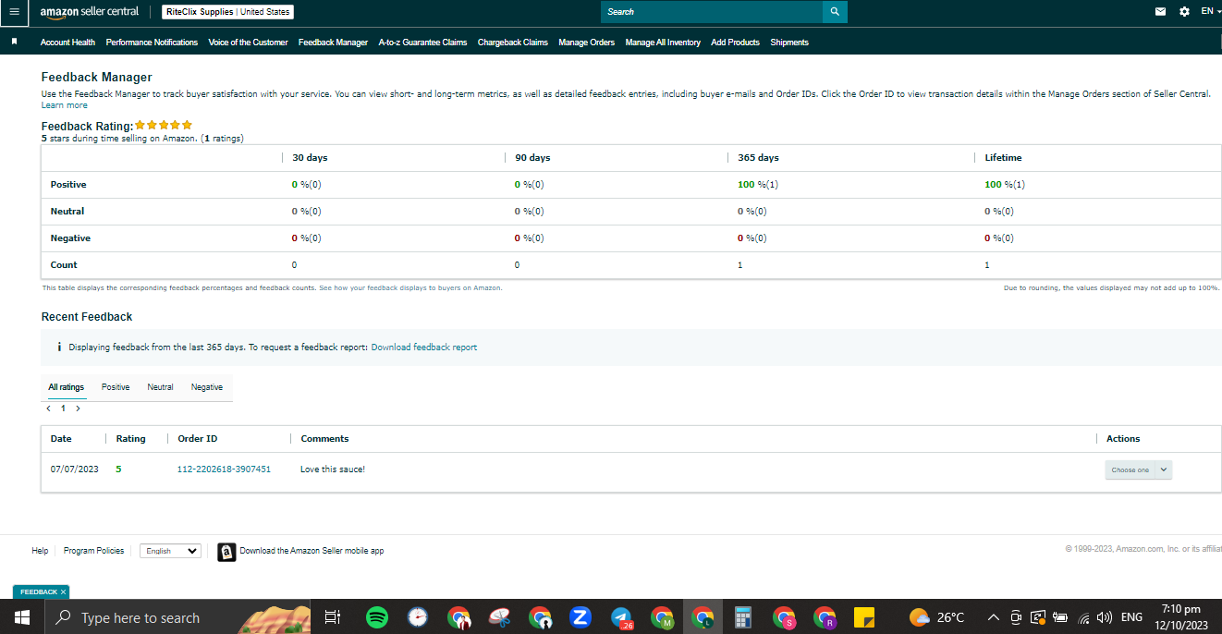The height and width of the screenshot is (634, 1222).
Task: Open Voice of the Customer
Action: pyautogui.click(x=248, y=43)
